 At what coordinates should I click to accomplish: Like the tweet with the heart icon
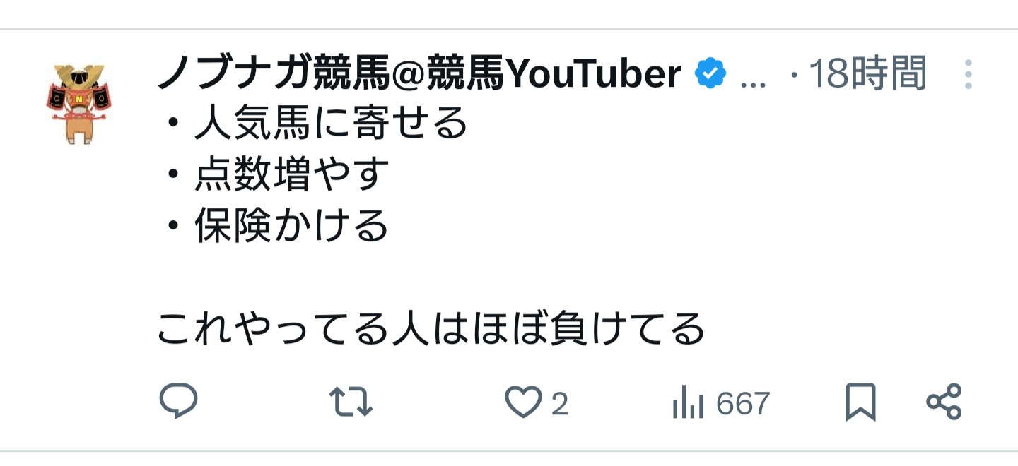(x=522, y=402)
